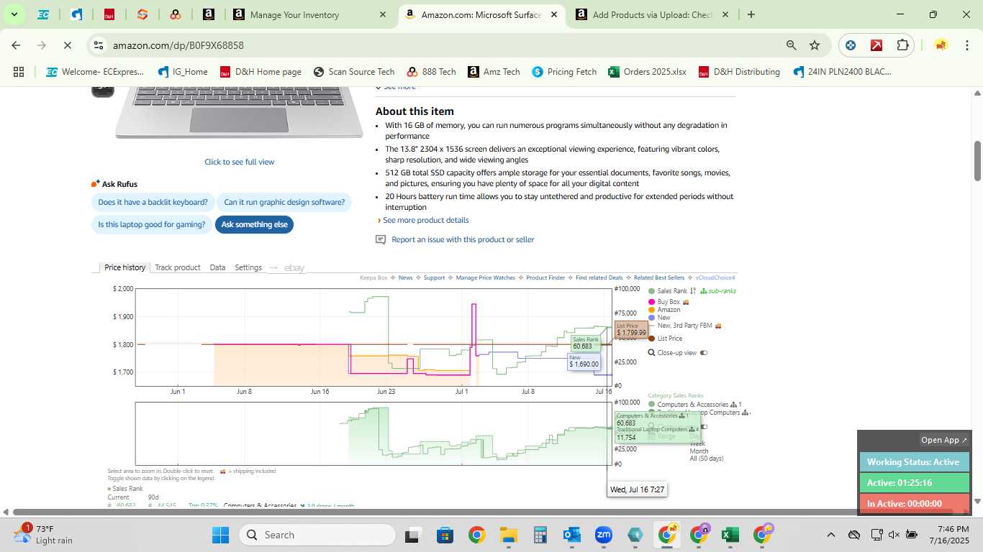Viewport: 983px width, 552px height.
Task: Report an issue with this product
Action: pyautogui.click(x=463, y=239)
